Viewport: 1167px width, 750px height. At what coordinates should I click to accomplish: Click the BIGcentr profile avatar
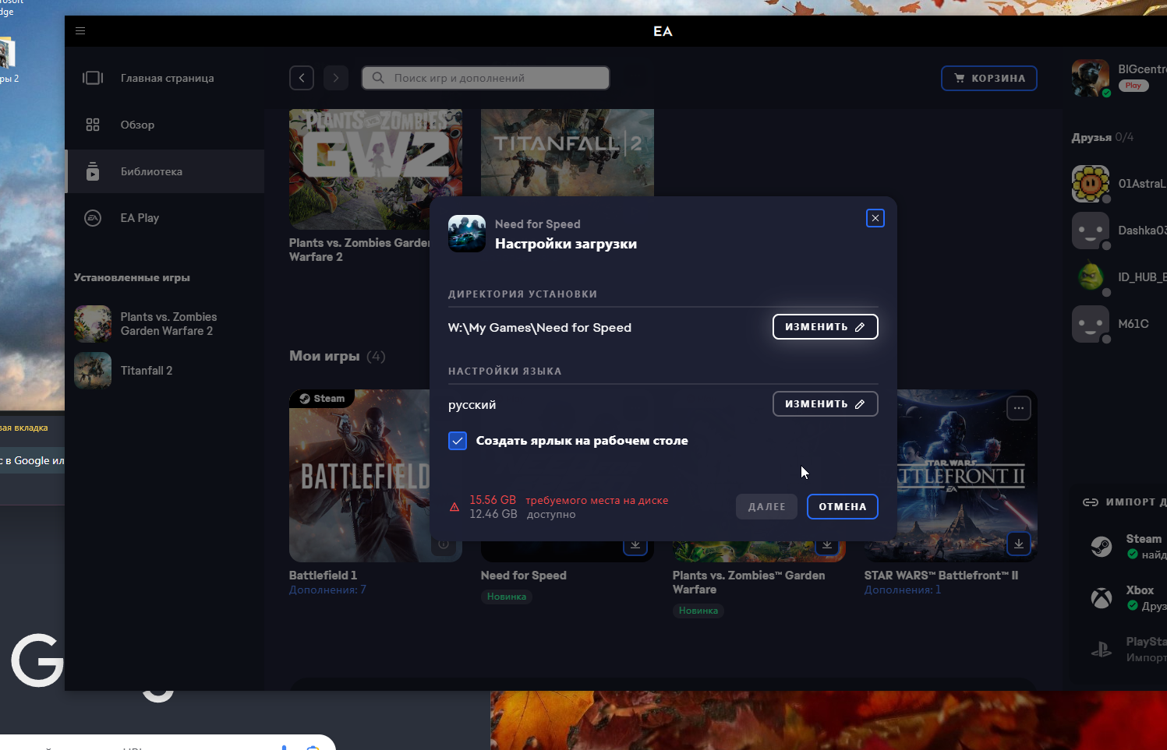click(1091, 78)
